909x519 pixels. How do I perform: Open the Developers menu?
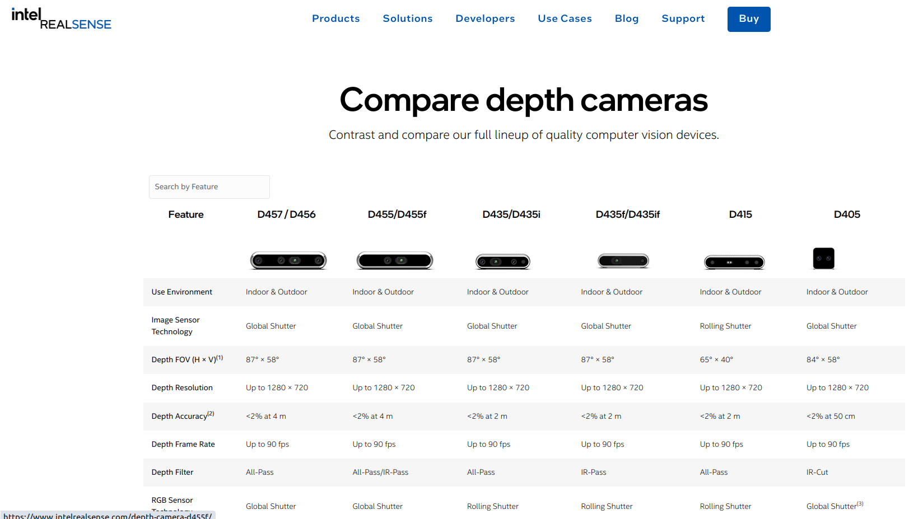485,18
